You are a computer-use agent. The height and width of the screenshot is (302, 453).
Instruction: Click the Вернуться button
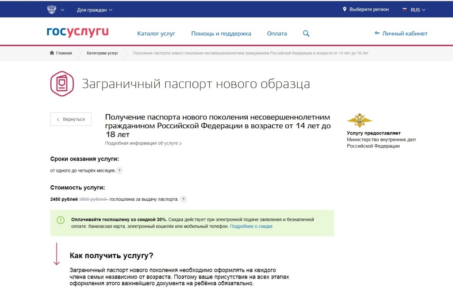pos(71,119)
